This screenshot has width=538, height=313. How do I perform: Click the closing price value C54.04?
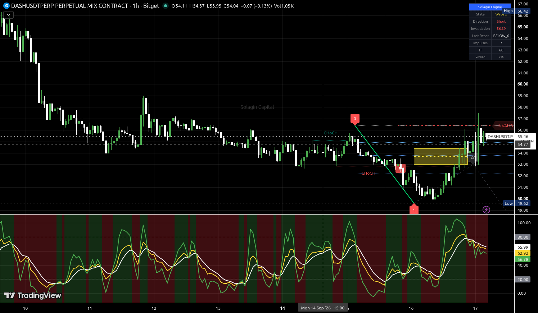(x=231, y=6)
